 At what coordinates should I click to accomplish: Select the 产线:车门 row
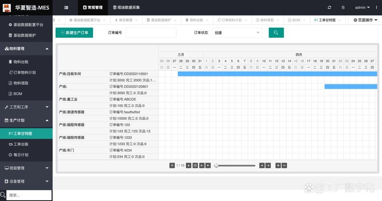108,150
